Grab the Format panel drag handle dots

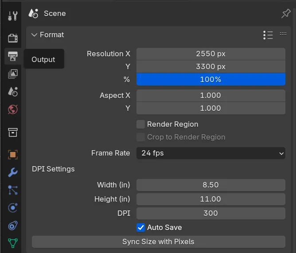(283, 34)
